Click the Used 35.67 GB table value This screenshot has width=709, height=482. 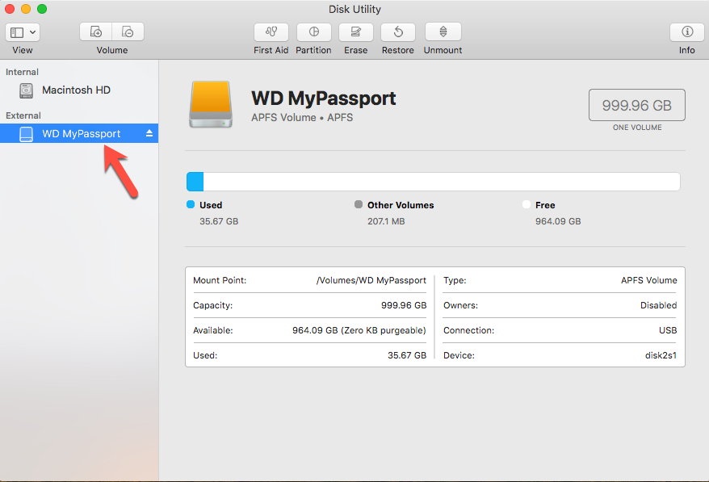click(x=407, y=355)
